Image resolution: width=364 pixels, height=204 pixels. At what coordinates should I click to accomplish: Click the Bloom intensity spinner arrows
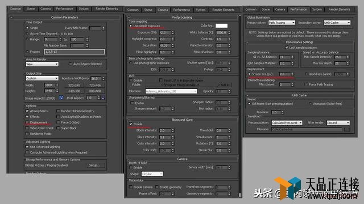tap(173, 131)
